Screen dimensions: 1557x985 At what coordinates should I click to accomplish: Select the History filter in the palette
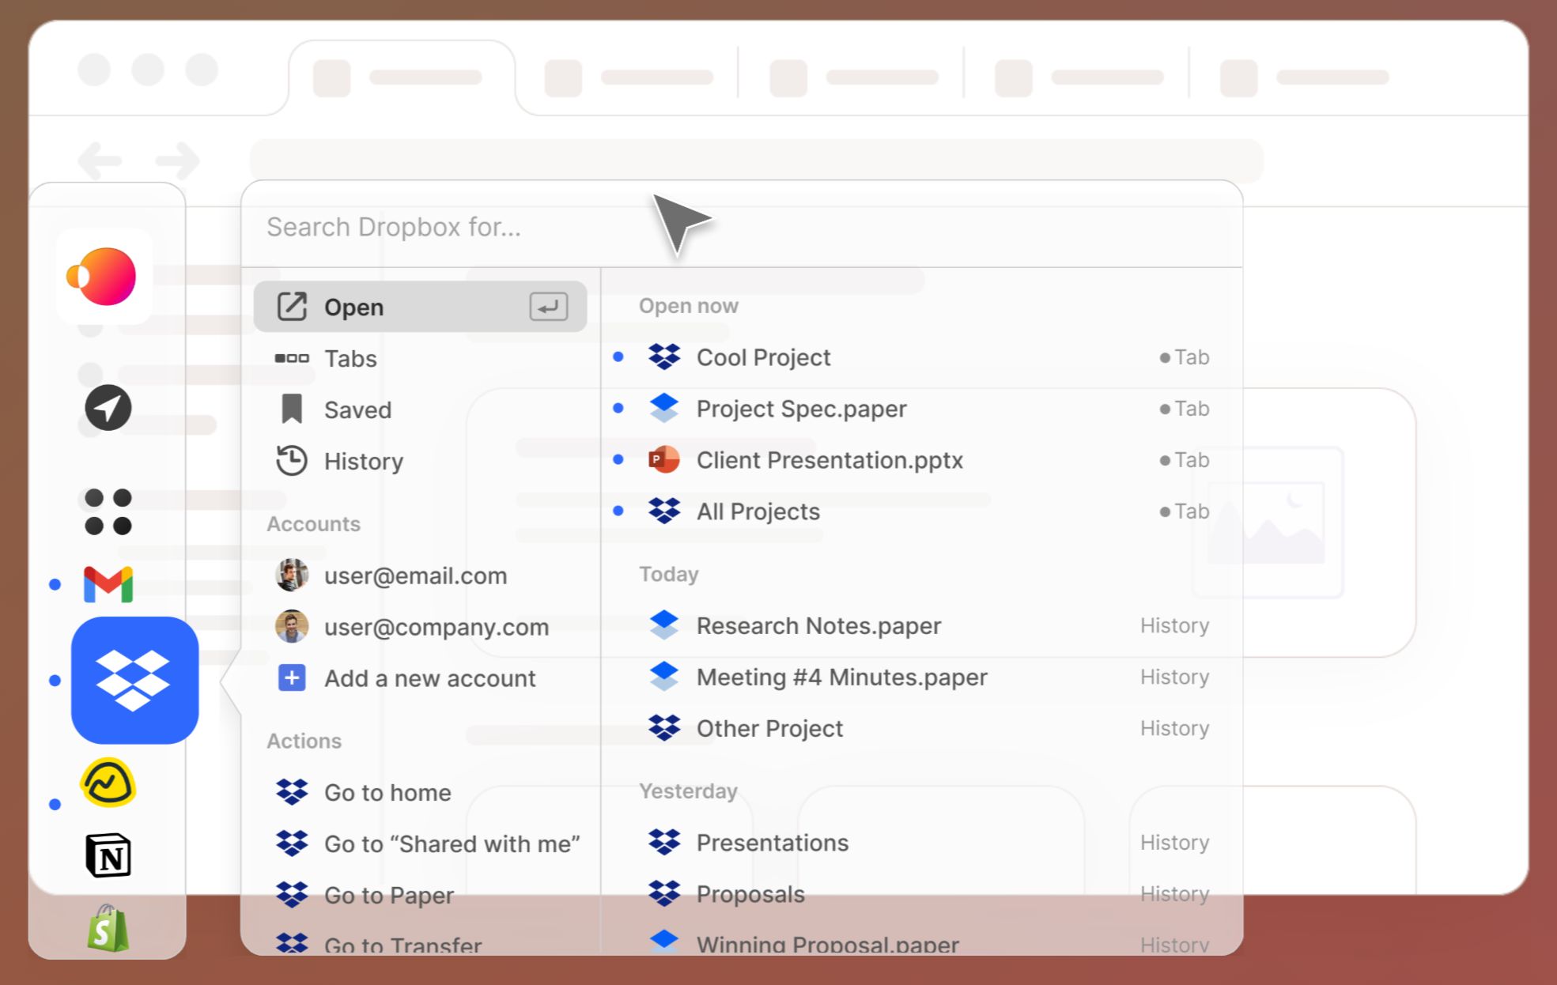pyautogui.click(x=364, y=461)
